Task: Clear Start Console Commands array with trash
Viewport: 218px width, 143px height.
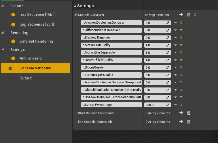Action: click(189, 113)
